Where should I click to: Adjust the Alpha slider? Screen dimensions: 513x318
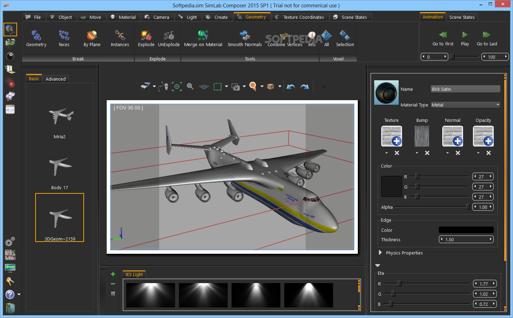pos(433,207)
